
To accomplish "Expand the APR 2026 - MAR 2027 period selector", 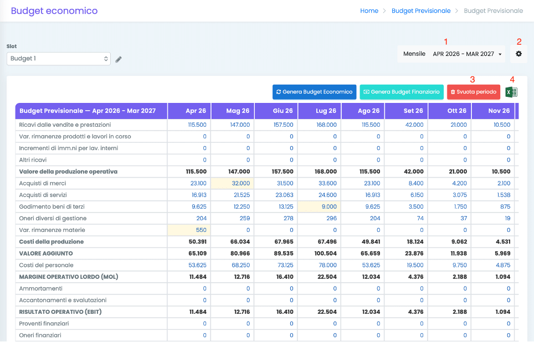I will click(x=468, y=54).
